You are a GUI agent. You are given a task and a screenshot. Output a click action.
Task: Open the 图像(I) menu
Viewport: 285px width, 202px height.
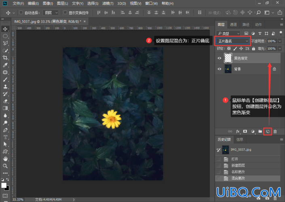[x=48, y=4]
